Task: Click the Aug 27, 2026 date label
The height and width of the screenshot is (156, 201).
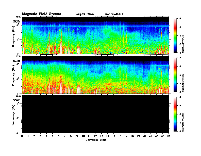Action: tap(85, 14)
